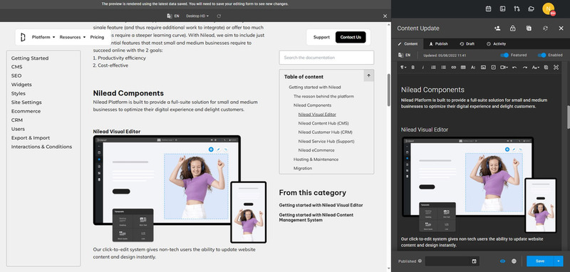This screenshot has width=570, height=272.
Task: Open the text case Aa dropdown
Action: point(536,67)
